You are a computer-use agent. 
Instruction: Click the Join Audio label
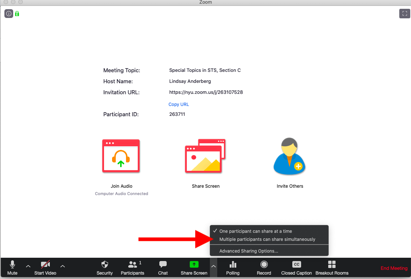121,186
